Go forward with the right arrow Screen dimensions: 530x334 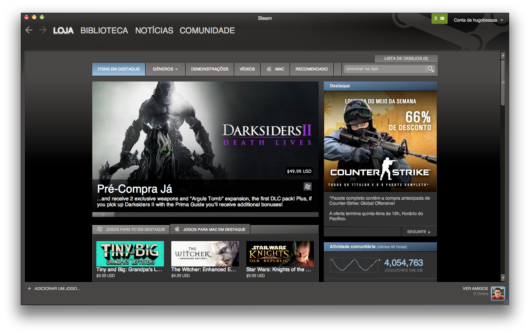point(43,30)
